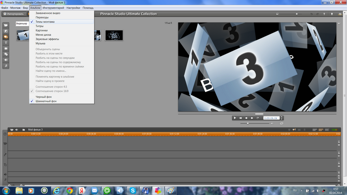Click the premium content treasure icon
Image resolution: width=347 pixels, height=195 pixels.
coord(340,14)
